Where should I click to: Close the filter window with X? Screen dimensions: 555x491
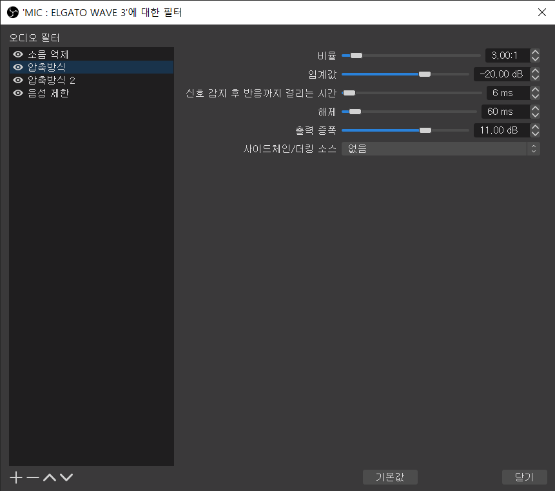point(542,12)
